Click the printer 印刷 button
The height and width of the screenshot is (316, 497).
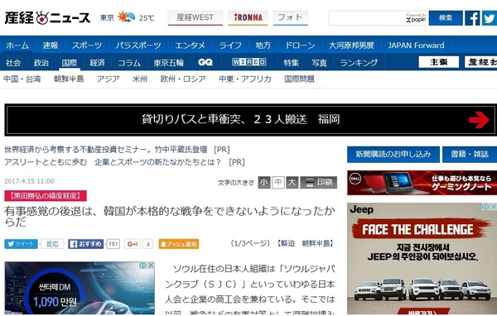(319, 182)
